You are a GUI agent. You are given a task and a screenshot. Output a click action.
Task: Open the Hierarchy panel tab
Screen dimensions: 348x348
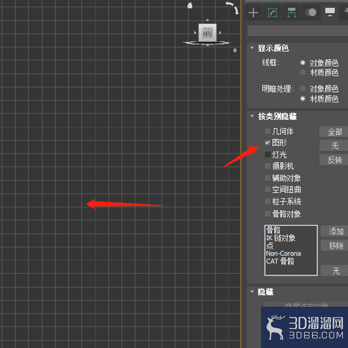pos(291,13)
